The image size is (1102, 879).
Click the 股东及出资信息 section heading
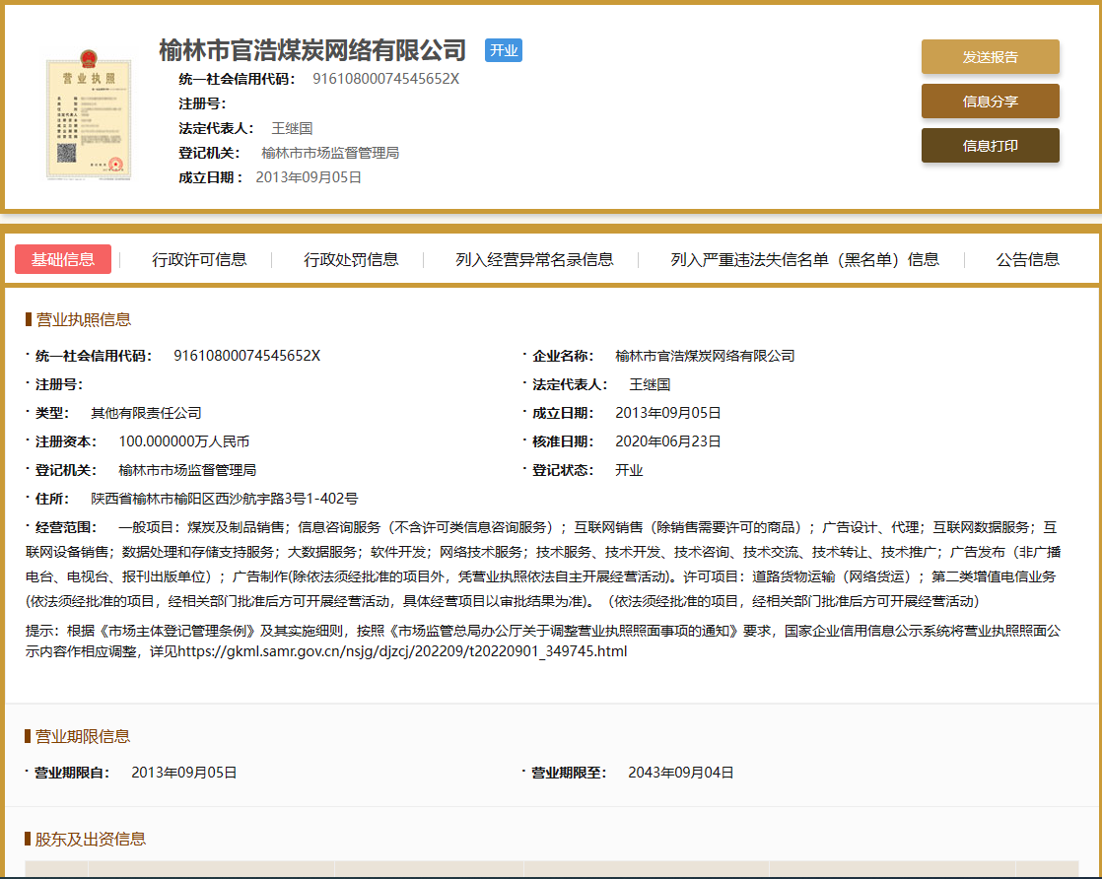point(91,839)
